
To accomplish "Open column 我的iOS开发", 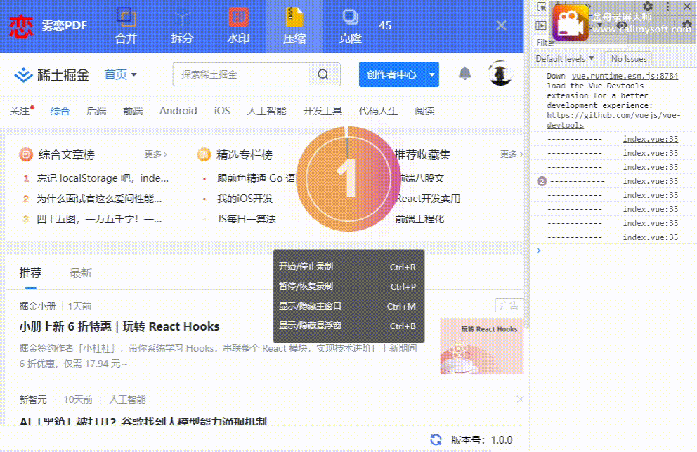I will [x=245, y=199].
